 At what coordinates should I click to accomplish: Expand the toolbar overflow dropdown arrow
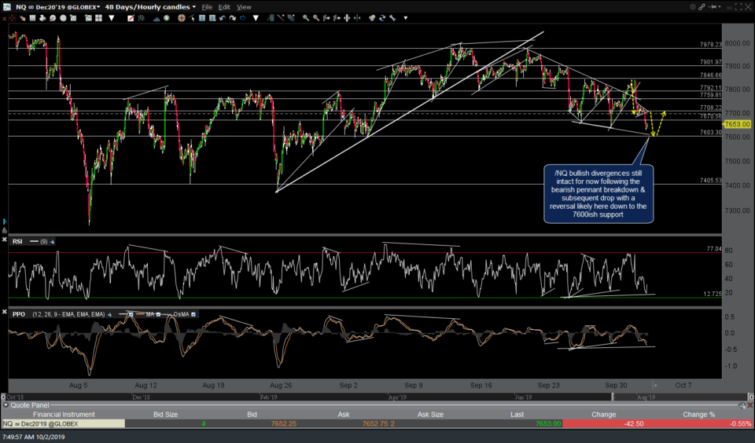coord(406,18)
